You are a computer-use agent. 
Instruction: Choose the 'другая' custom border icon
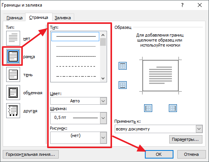coord(13,110)
